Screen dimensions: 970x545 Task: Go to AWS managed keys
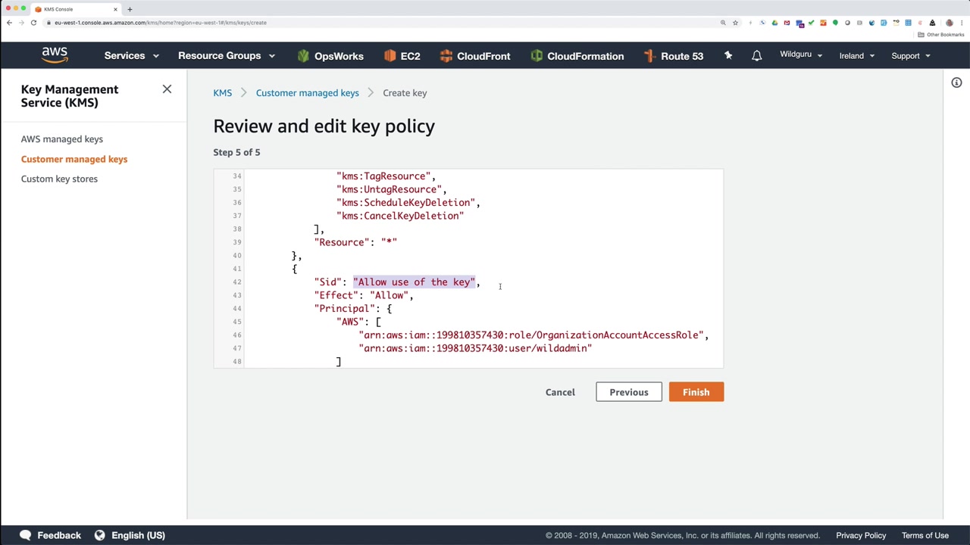[62, 139]
